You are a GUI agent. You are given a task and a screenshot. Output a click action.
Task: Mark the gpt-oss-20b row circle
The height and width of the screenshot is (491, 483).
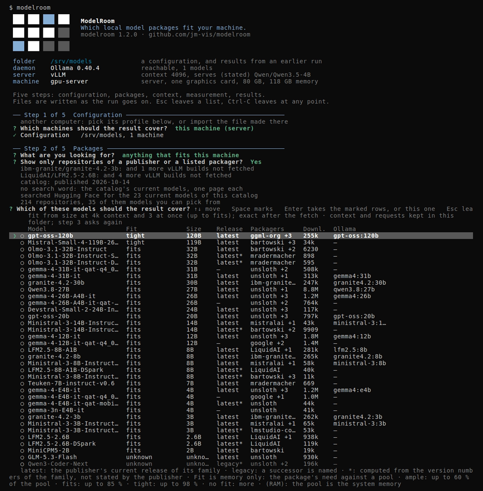(22, 317)
